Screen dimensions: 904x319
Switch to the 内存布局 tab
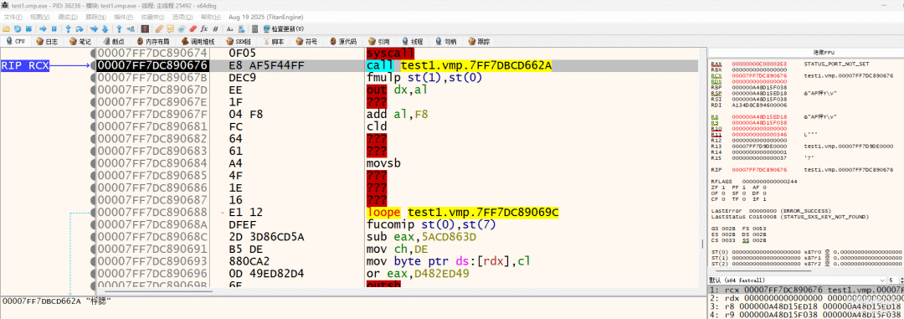[x=152, y=42]
